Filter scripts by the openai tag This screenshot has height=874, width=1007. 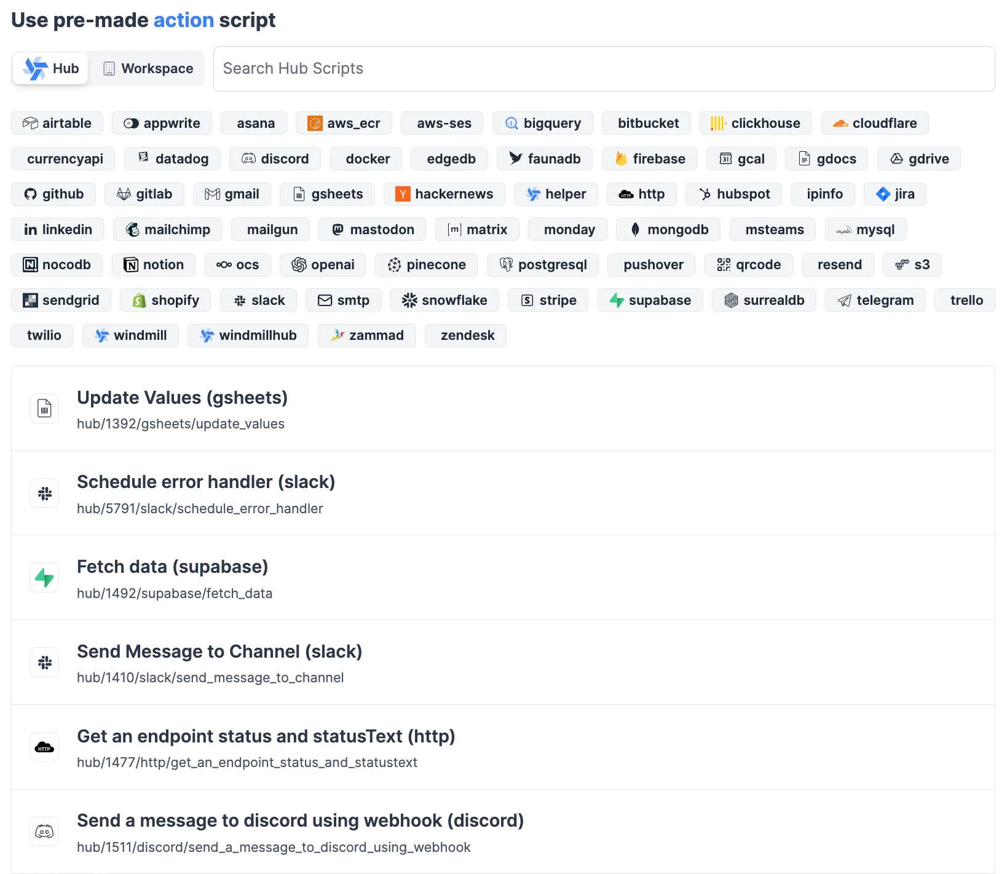(323, 265)
